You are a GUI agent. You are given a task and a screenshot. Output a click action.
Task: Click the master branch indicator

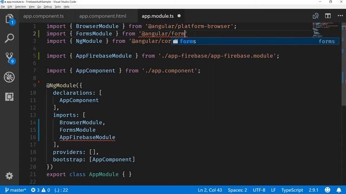[x=16, y=190]
